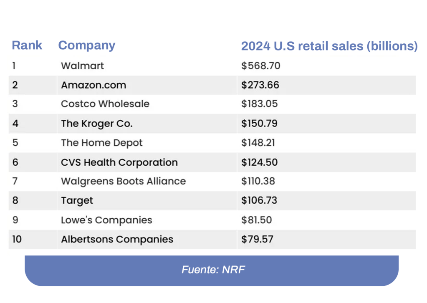Select the Walmart company cell
This screenshot has height=303, width=427.
[82, 66]
